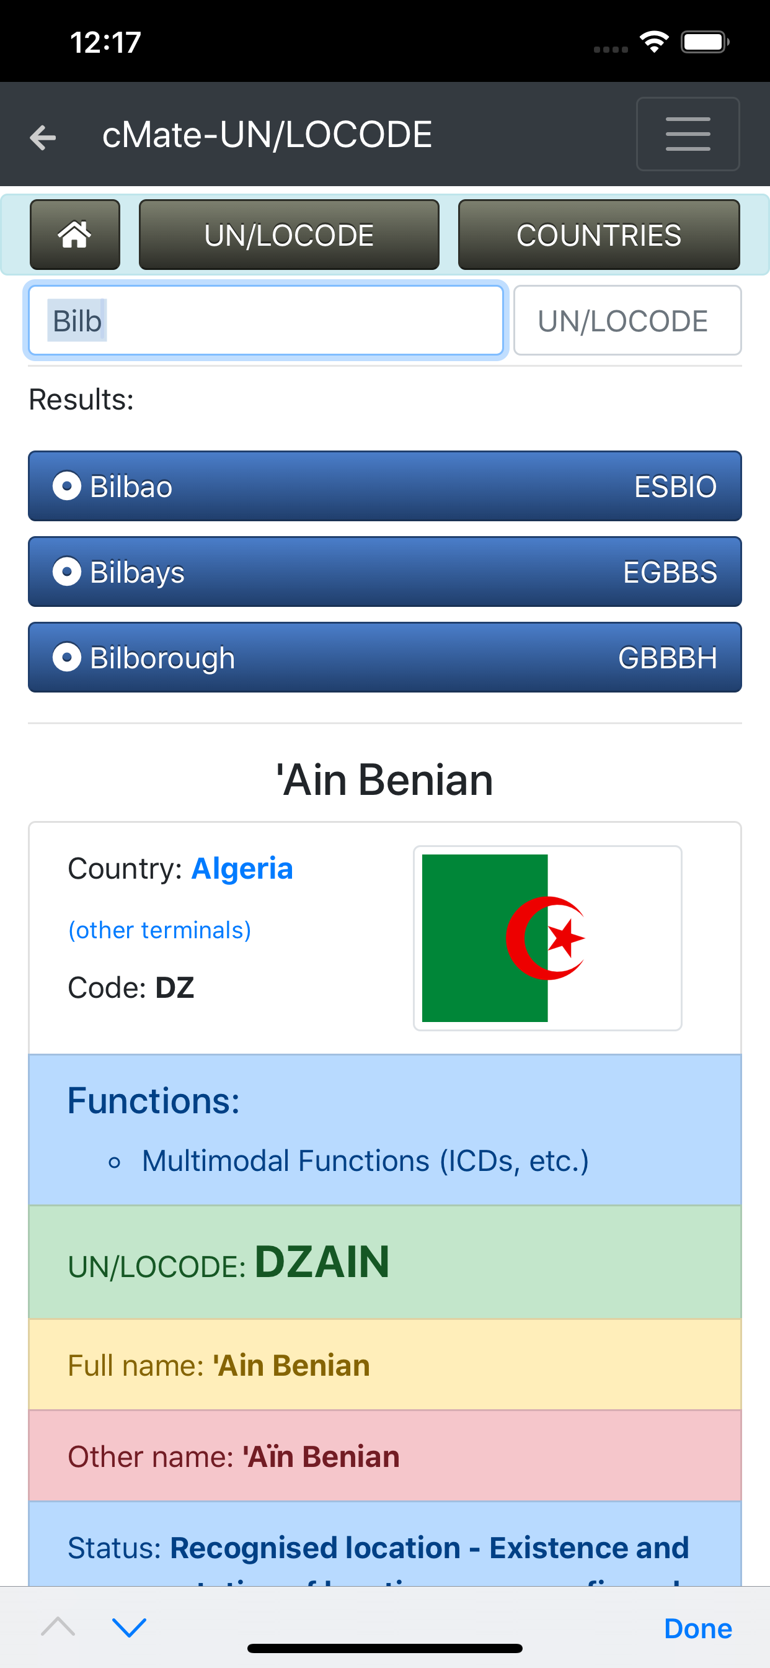Open result with code ESBIO
Image resolution: width=770 pixels, height=1668 pixels.
coord(675,486)
